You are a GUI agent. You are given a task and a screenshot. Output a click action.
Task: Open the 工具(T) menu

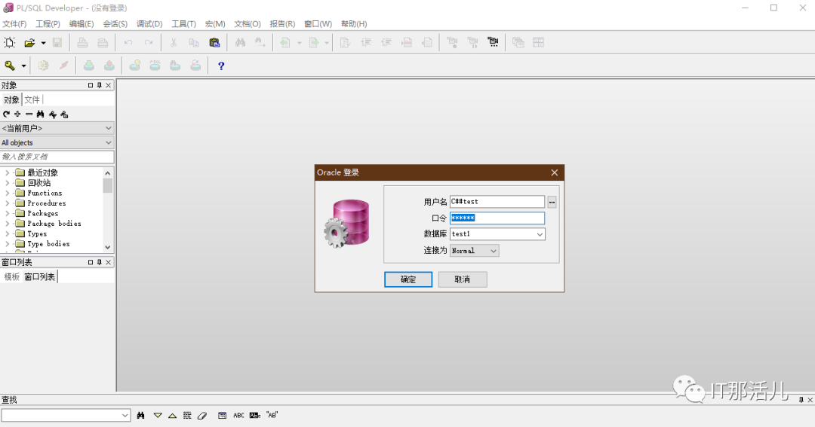184,24
